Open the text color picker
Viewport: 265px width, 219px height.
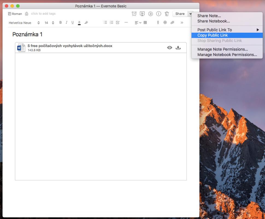[x=79, y=23]
